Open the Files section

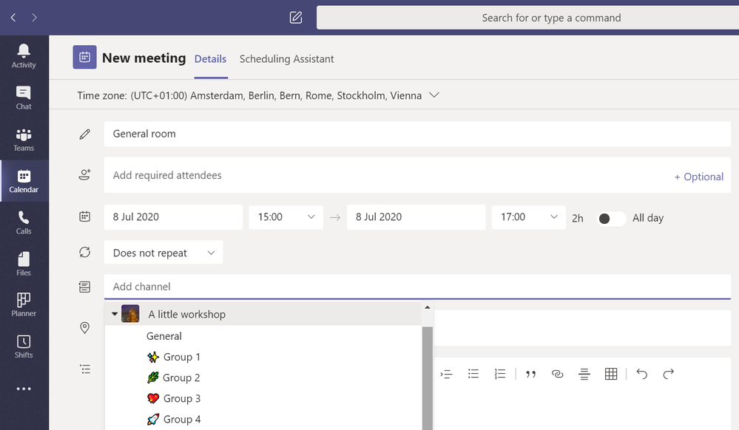tap(24, 264)
